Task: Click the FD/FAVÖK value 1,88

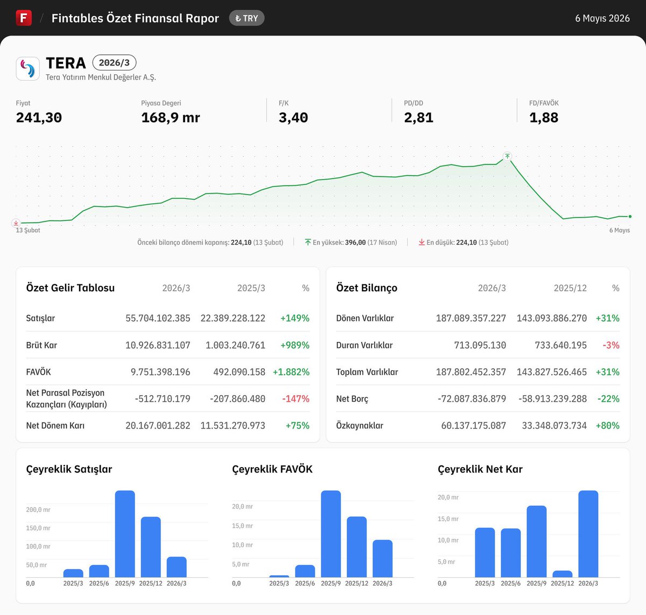Action: [544, 118]
